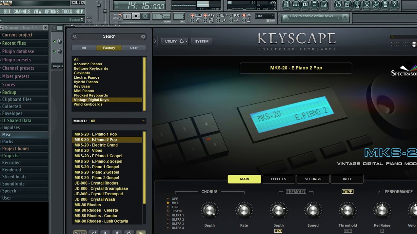Click the undo history circular arrow icon

click(338, 5)
